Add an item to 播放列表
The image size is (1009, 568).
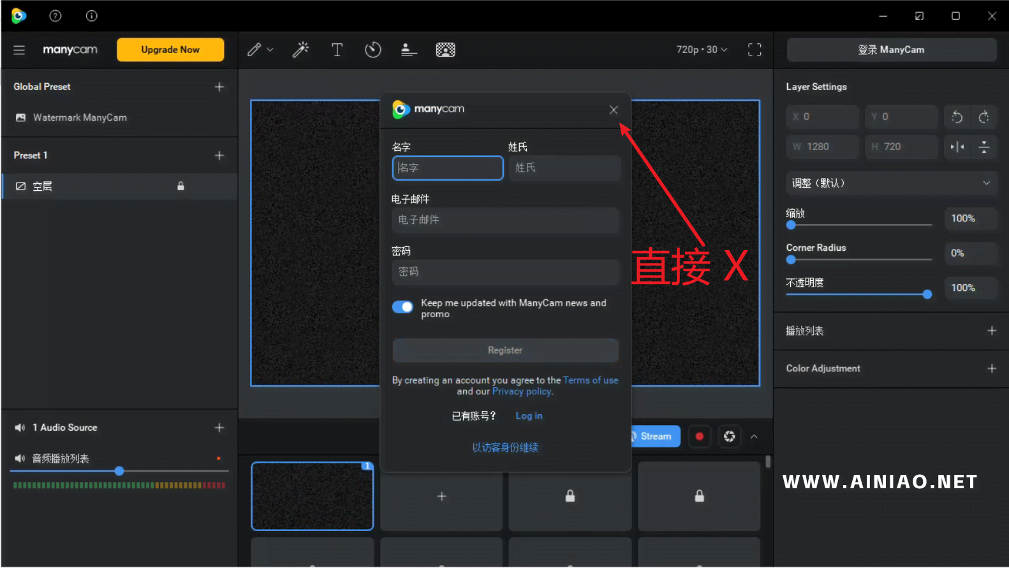(x=992, y=331)
